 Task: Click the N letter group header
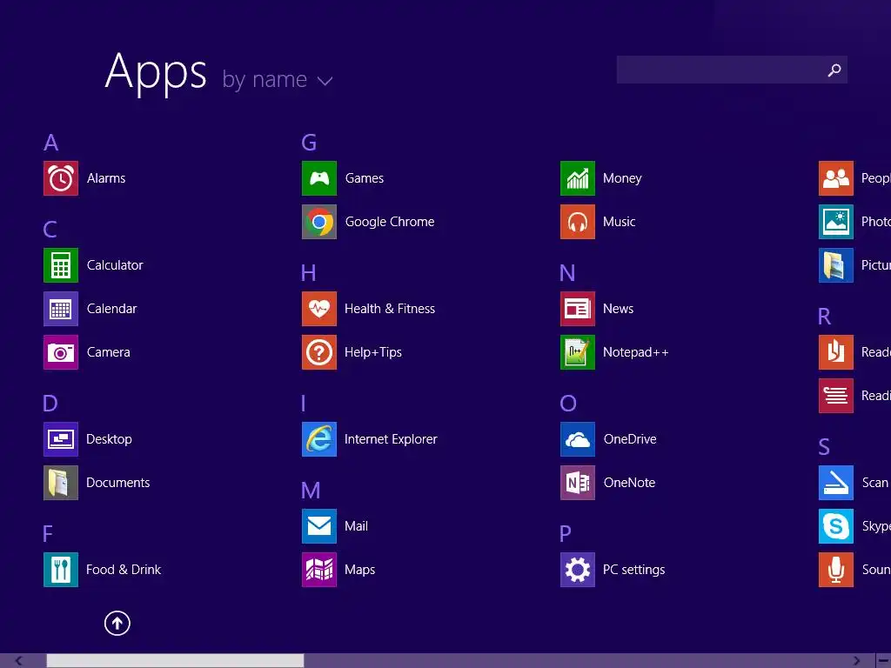coord(567,273)
